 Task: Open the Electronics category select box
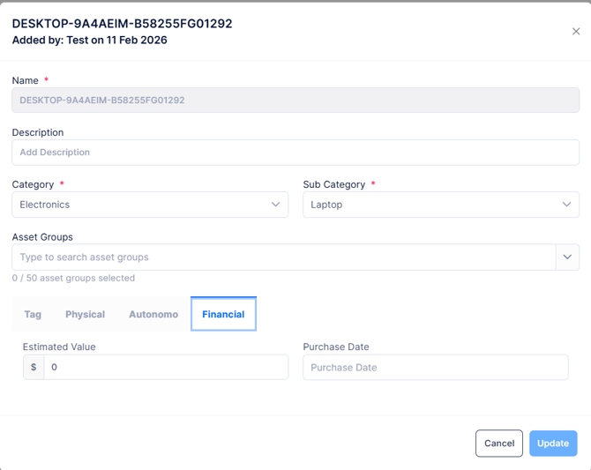141,205
